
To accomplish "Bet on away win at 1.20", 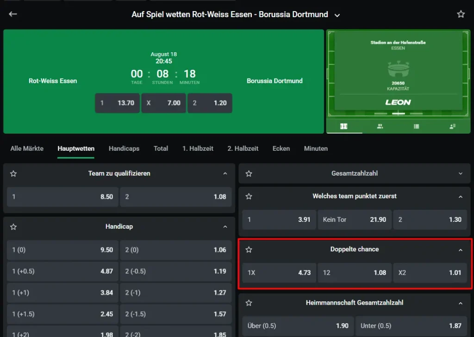I will click(x=210, y=103).
